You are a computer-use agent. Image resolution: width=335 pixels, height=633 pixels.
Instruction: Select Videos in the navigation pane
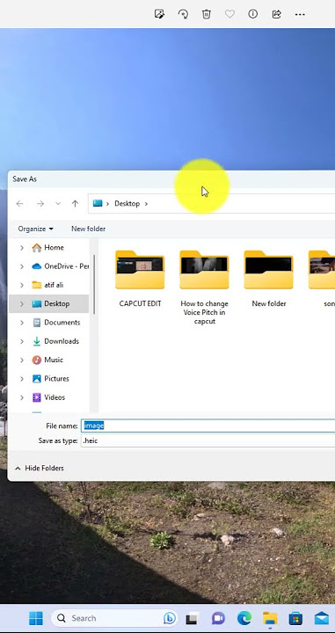coord(49,397)
